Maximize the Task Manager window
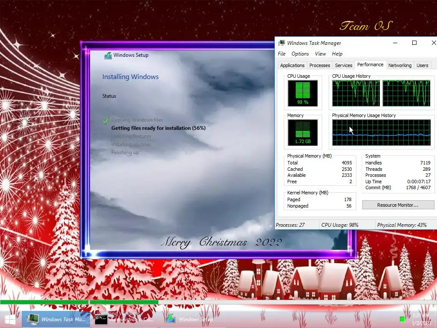 coord(414,43)
